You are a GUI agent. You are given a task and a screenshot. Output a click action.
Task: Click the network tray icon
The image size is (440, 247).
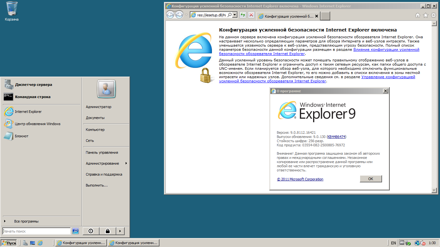(417, 243)
